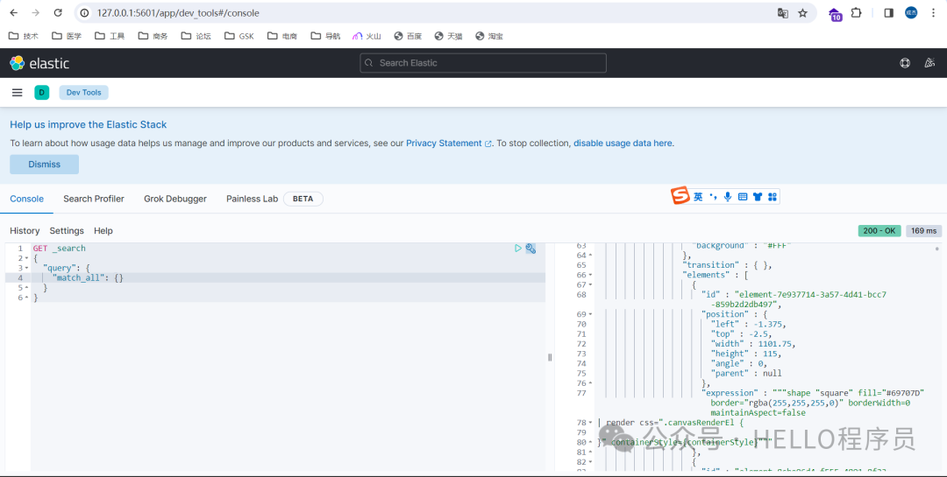The width and height of the screenshot is (947, 477).
Task: Click the purple extension icon with badge 10
Action: point(835,14)
